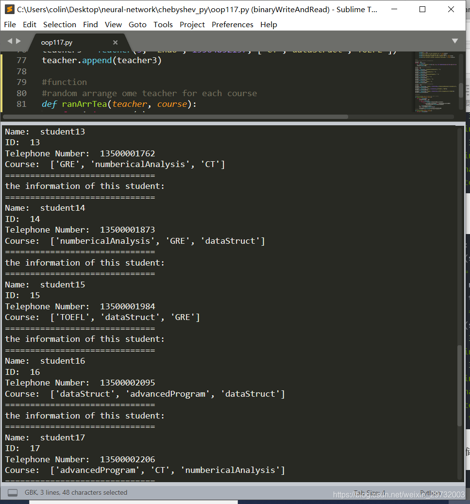
Task: Open the Help menu
Action: pyautogui.click(x=269, y=24)
